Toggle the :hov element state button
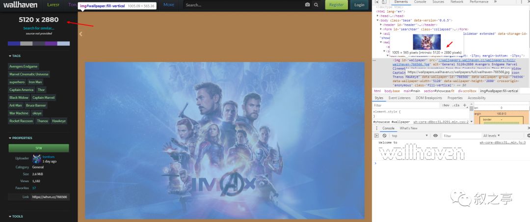530x222 pixels. pyautogui.click(x=446, y=105)
